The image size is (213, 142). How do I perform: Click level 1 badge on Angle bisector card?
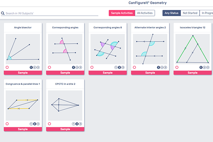pos(31,67)
